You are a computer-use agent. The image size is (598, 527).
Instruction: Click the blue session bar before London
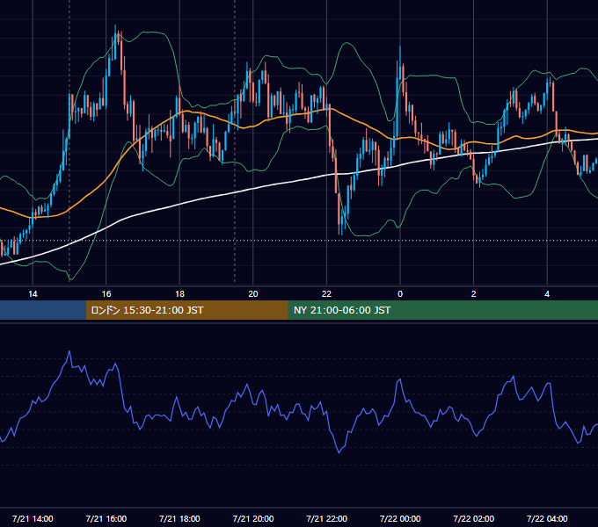(x=43, y=310)
